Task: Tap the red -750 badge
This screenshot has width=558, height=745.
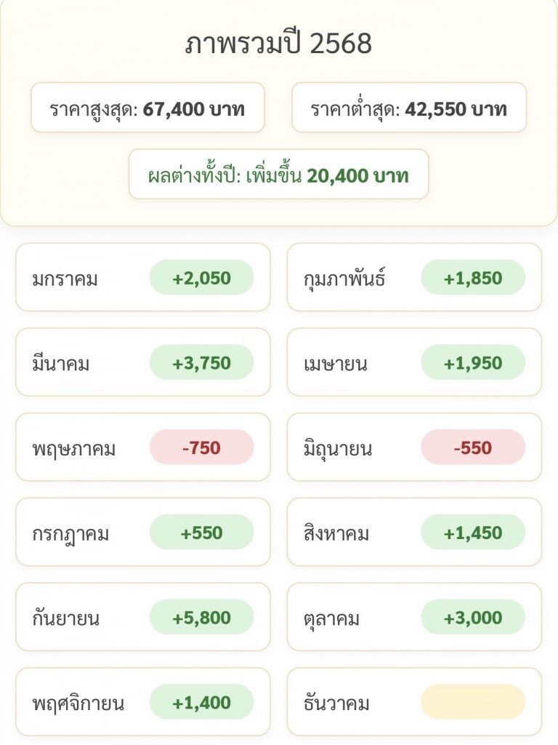Action: point(201,447)
